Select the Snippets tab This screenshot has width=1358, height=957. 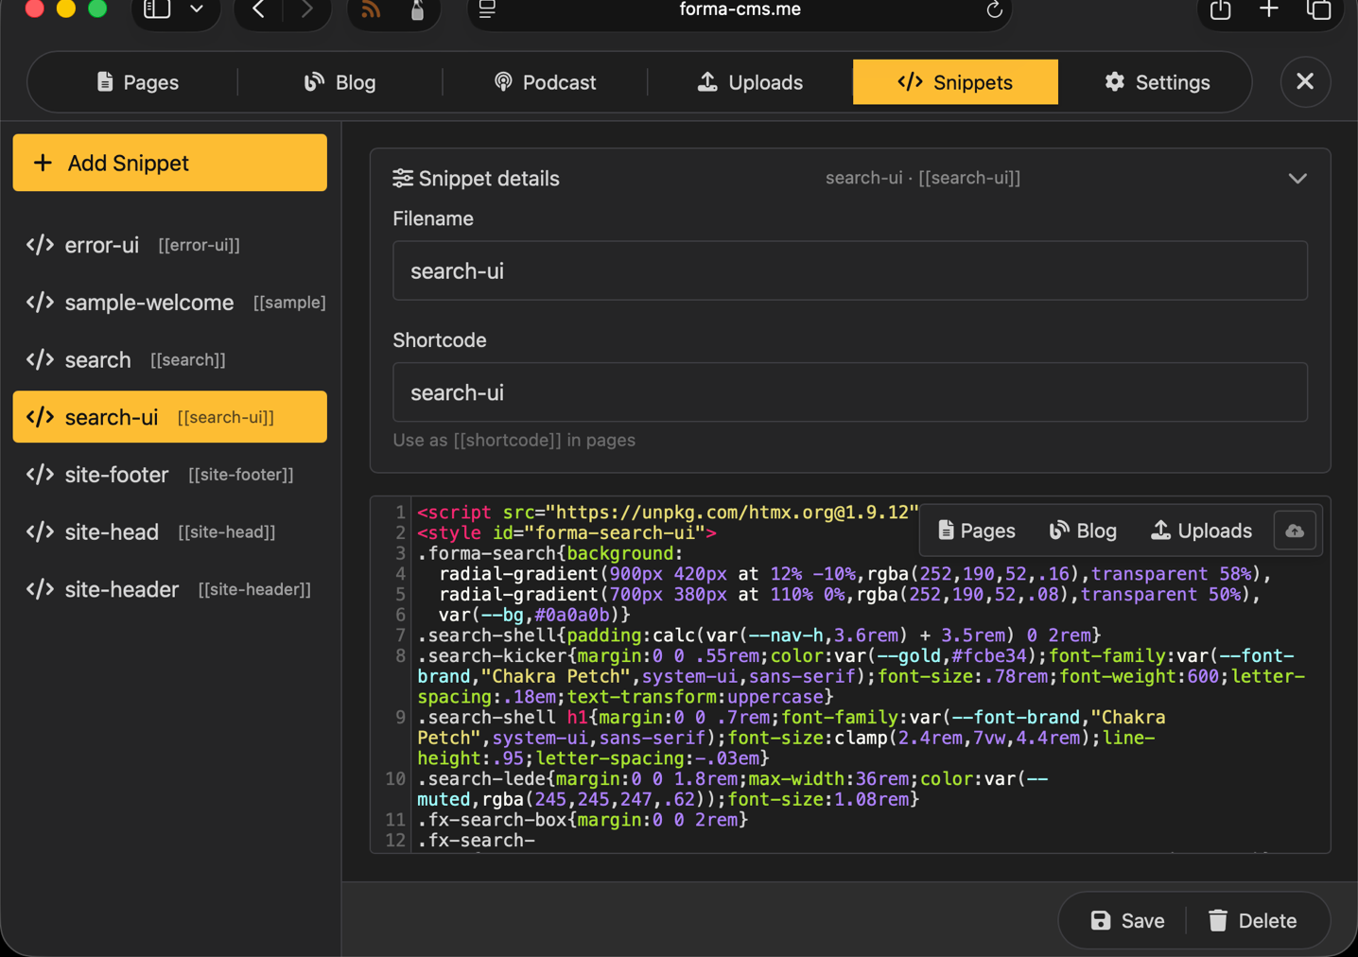tap(955, 82)
